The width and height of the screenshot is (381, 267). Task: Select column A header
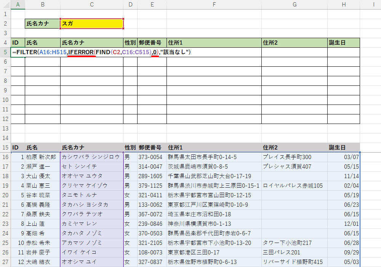point(18,4)
